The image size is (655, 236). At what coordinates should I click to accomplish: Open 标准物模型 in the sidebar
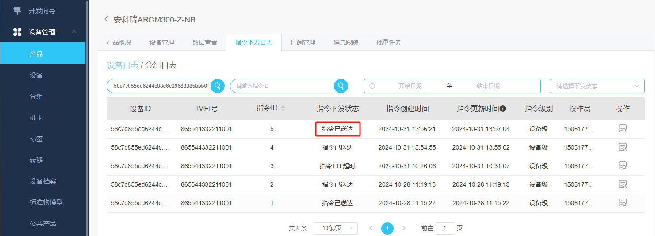click(46, 202)
